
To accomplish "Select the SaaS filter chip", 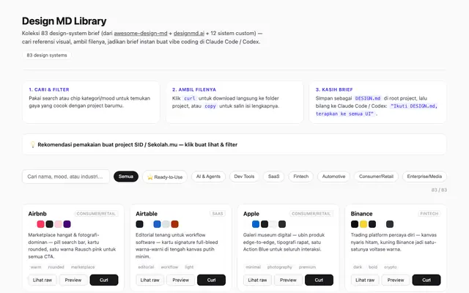I will pos(273,177).
